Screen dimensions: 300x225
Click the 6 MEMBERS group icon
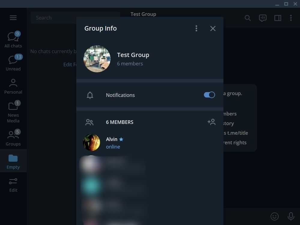click(89, 122)
